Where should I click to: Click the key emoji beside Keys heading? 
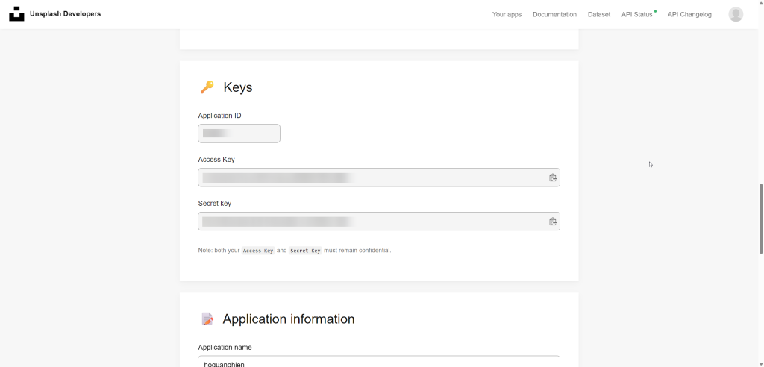pyautogui.click(x=207, y=87)
